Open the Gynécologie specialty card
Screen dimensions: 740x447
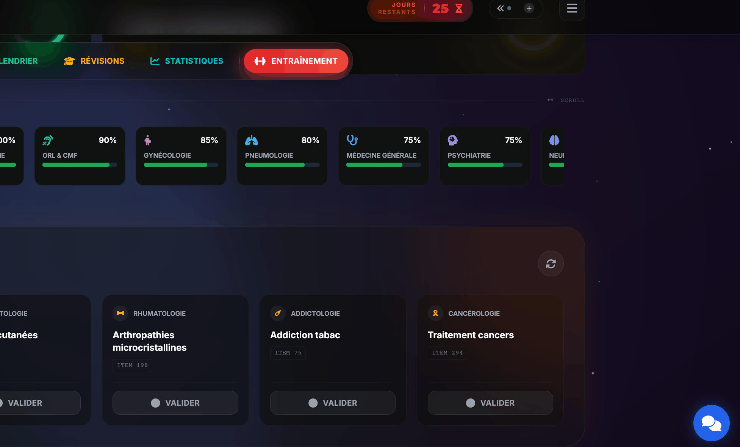pyautogui.click(x=181, y=156)
